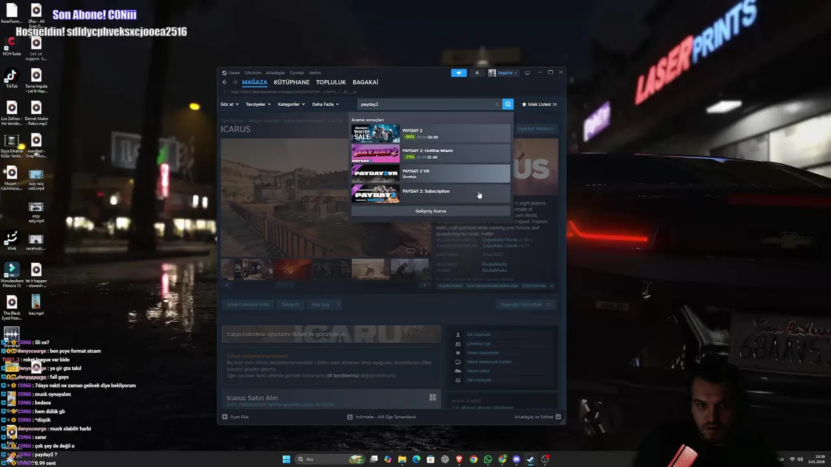Click the Big Picture monitor icon
This screenshot has height=467, width=831.
tap(527, 73)
